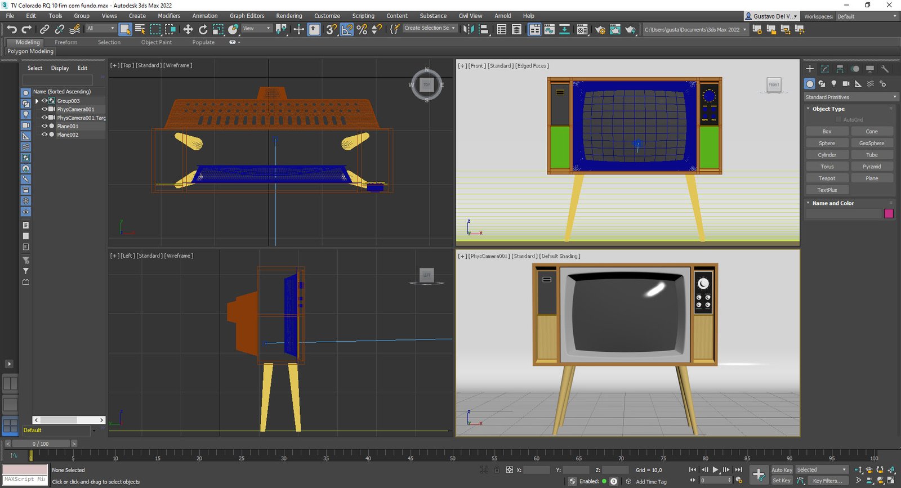The width and height of the screenshot is (901, 488).
Task: Open the Motion tab in command panel
Action: 855,69
